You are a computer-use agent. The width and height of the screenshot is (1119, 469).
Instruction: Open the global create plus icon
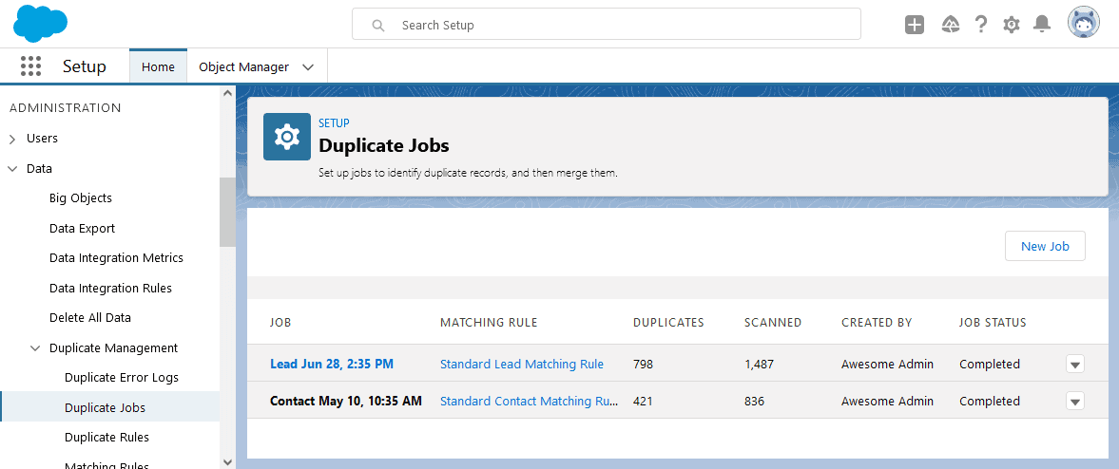[x=915, y=25]
